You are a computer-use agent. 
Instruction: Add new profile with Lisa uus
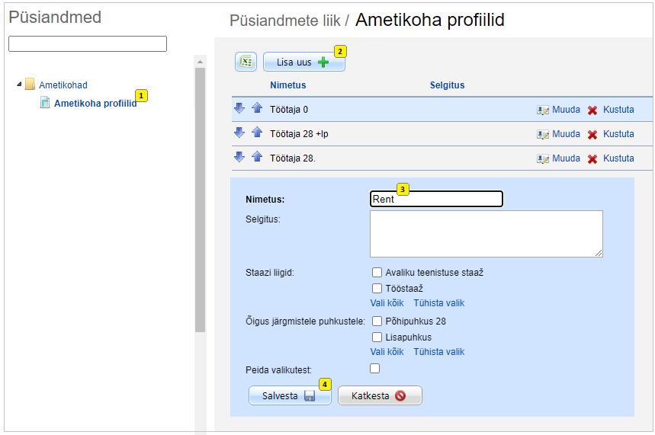[x=303, y=62]
